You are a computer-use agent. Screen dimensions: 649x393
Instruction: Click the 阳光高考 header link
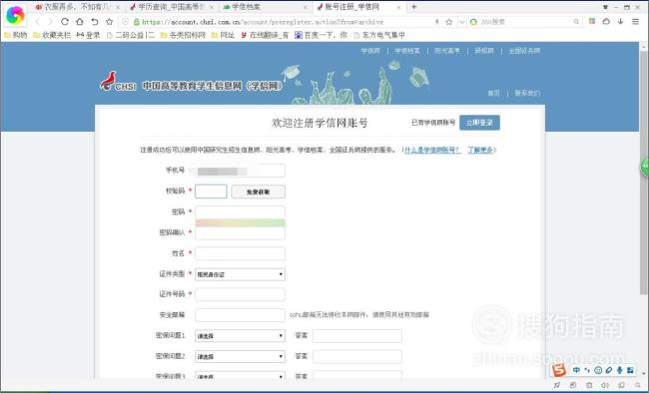(x=447, y=51)
